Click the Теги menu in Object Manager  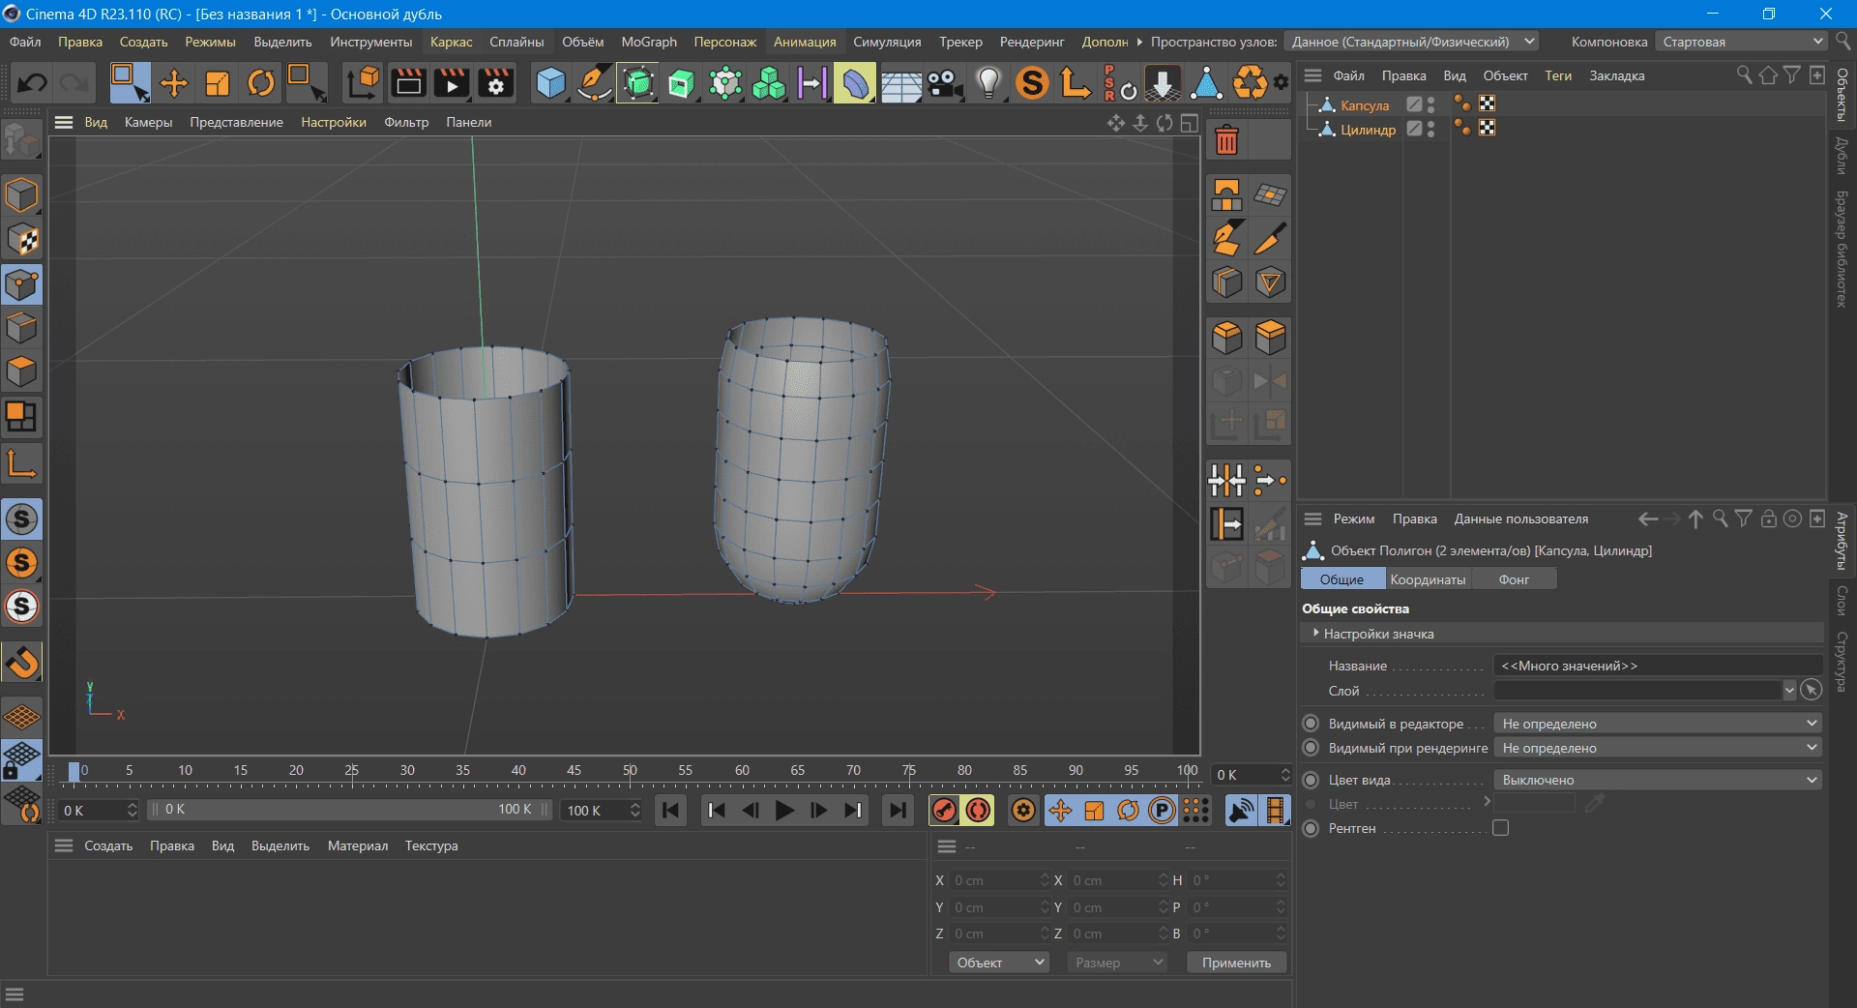pos(1557,75)
